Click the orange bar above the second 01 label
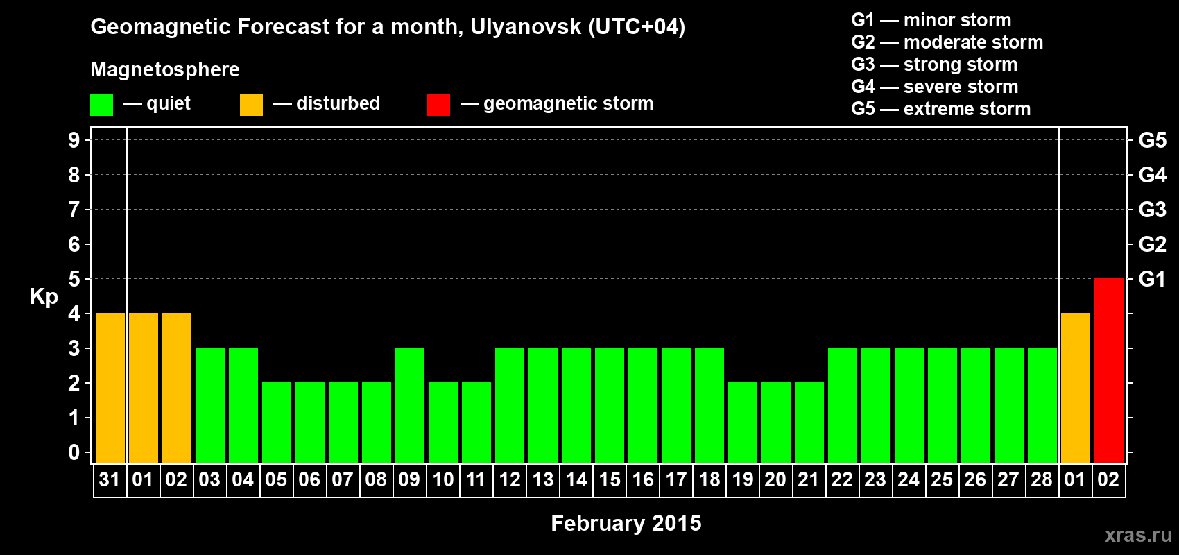This screenshot has width=1179, height=555. tap(1075, 388)
